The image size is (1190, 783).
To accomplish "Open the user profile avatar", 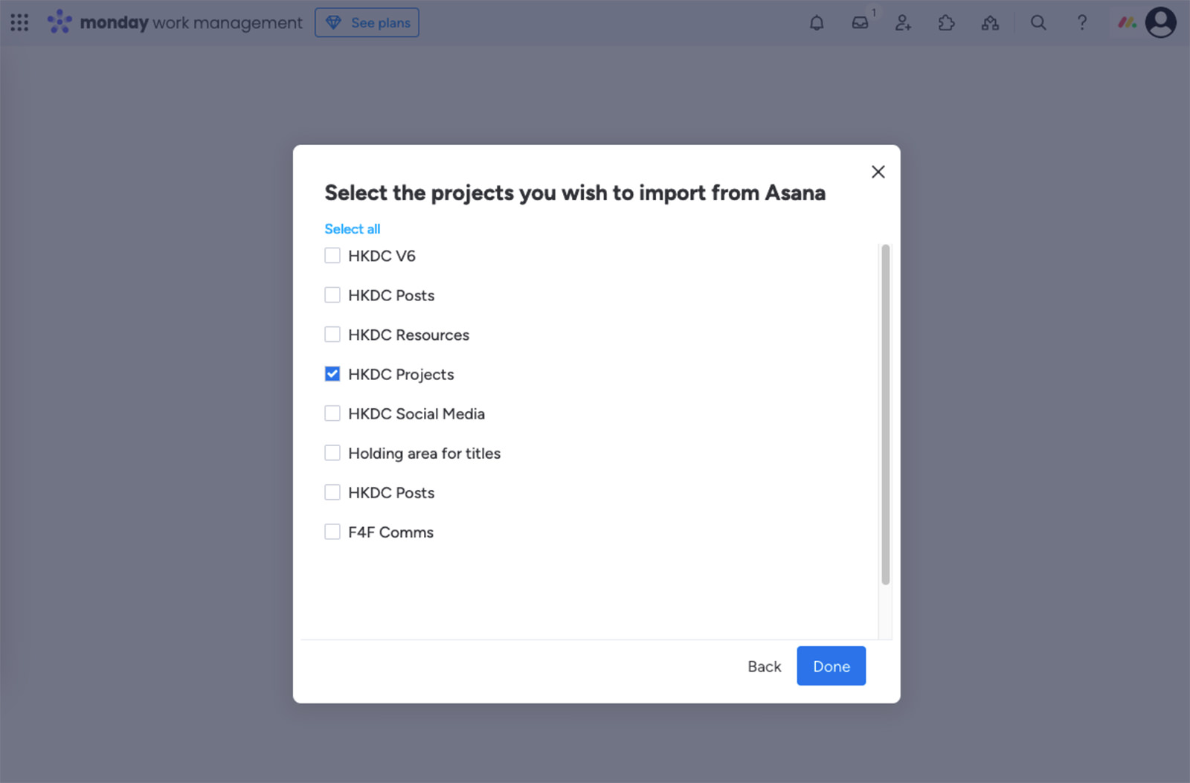I will coord(1161,22).
